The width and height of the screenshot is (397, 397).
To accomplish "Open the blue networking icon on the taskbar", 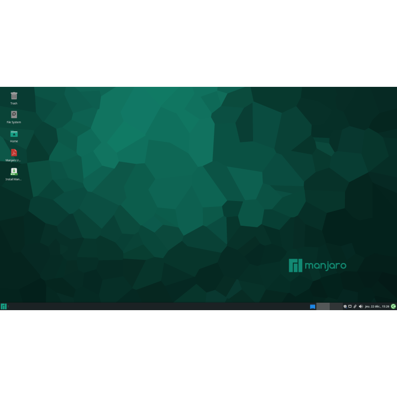I will (312, 307).
